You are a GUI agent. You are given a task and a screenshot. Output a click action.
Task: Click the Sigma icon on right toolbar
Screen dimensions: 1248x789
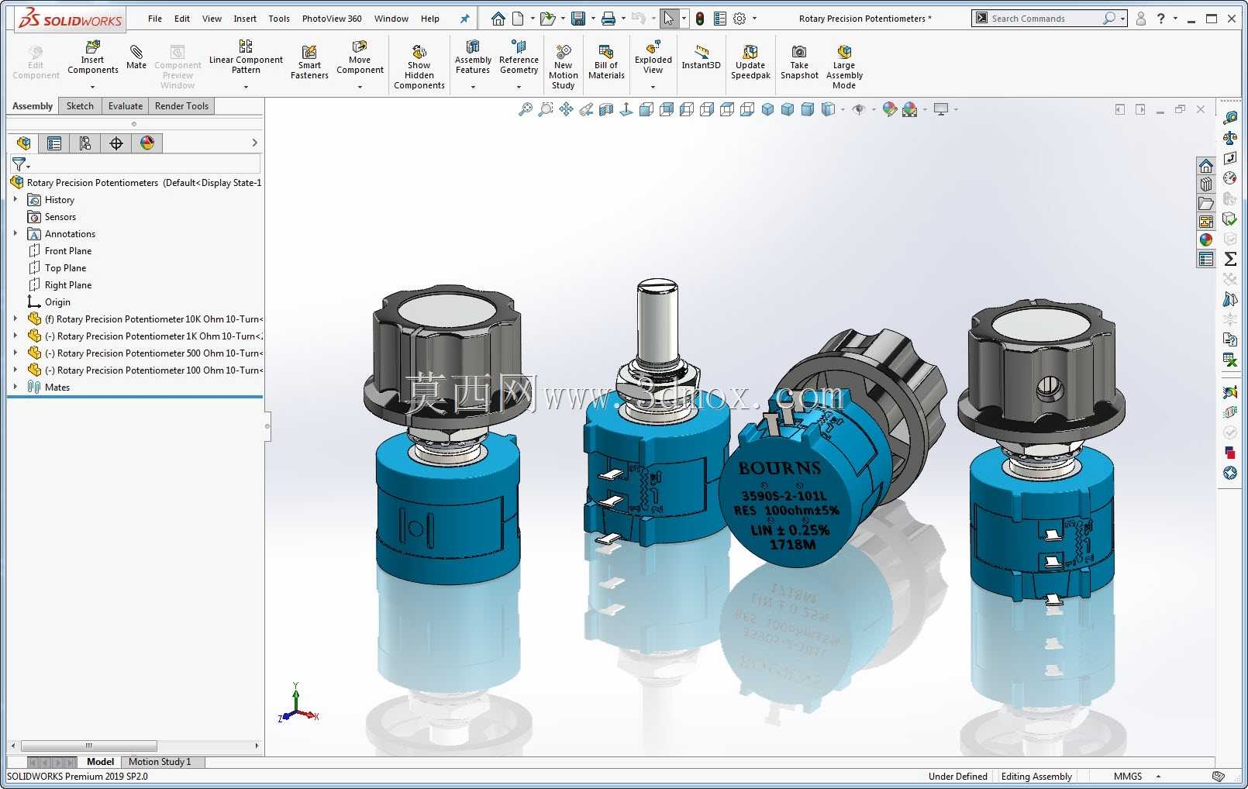[1230, 259]
